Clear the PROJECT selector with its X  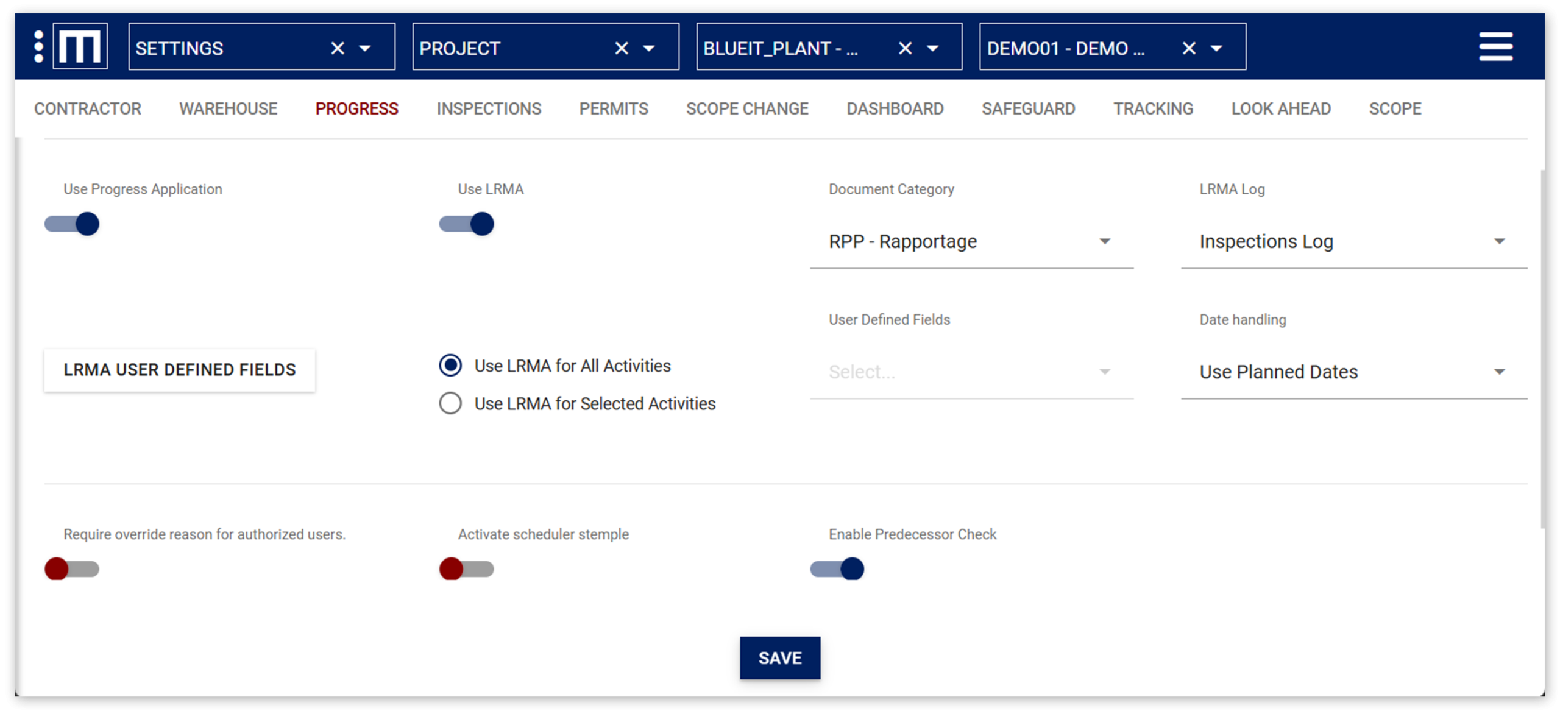tap(621, 48)
